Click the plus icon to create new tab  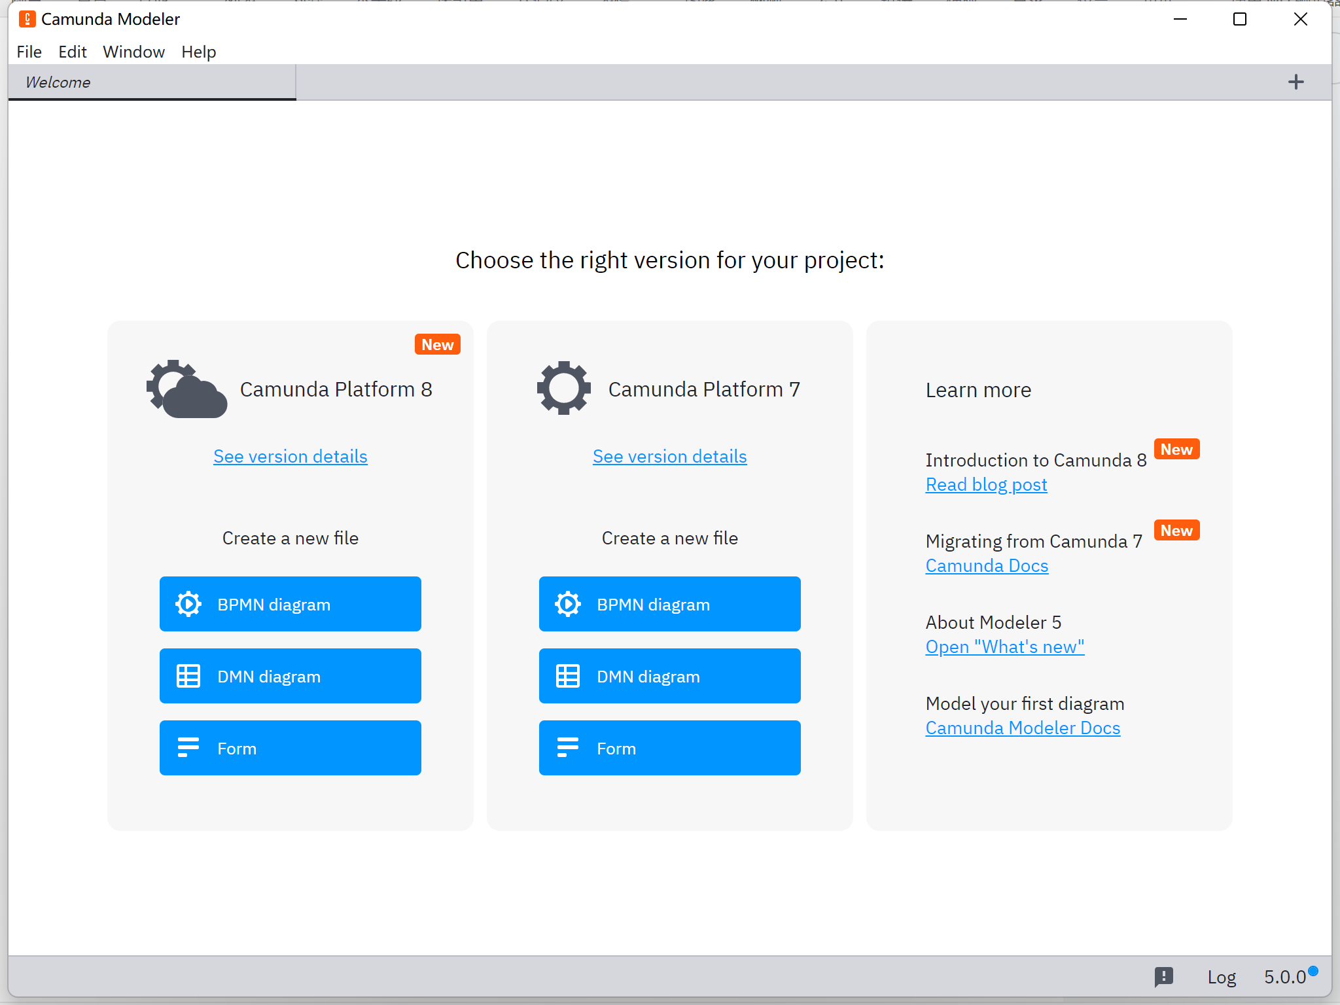tap(1296, 82)
